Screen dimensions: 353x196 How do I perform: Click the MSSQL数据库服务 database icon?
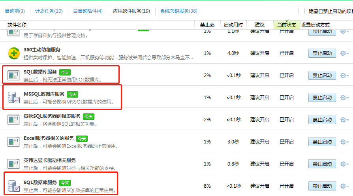(13, 97)
